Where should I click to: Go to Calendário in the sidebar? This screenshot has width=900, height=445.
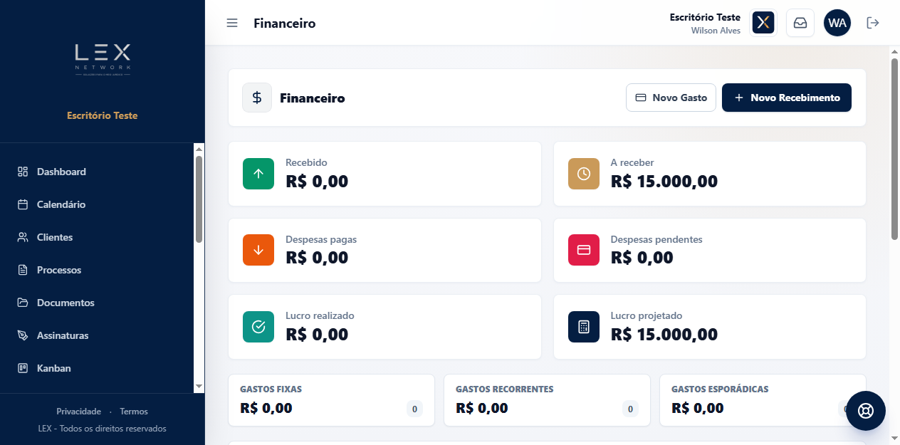[97, 204]
